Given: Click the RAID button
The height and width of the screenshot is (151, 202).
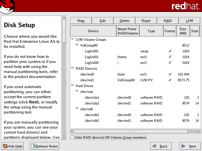Looking at the screenshot, I should (168, 20).
